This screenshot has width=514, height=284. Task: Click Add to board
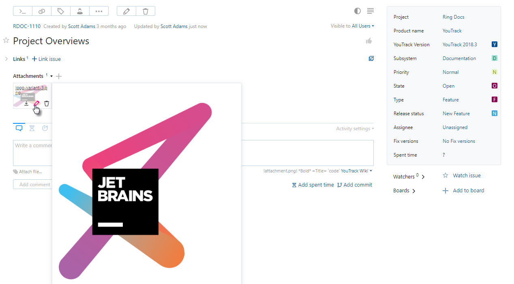(x=463, y=190)
